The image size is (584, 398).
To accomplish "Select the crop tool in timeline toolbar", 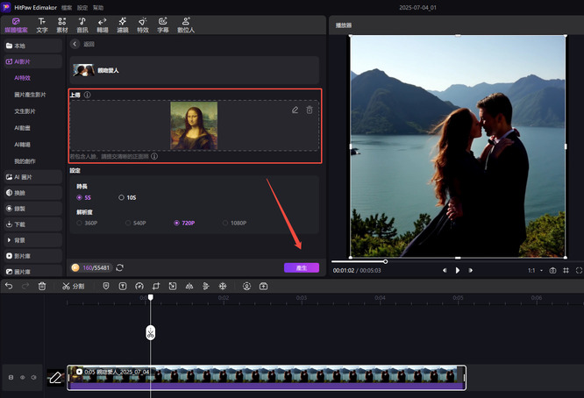I will (x=154, y=286).
